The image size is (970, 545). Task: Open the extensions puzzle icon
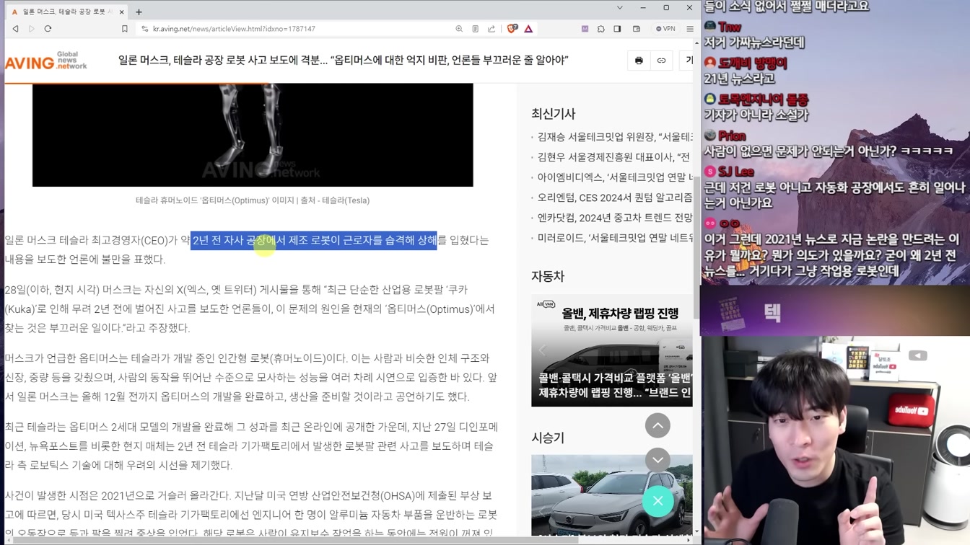tap(600, 29)
